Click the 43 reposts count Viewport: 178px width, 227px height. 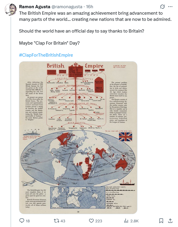tap(63, 221)
